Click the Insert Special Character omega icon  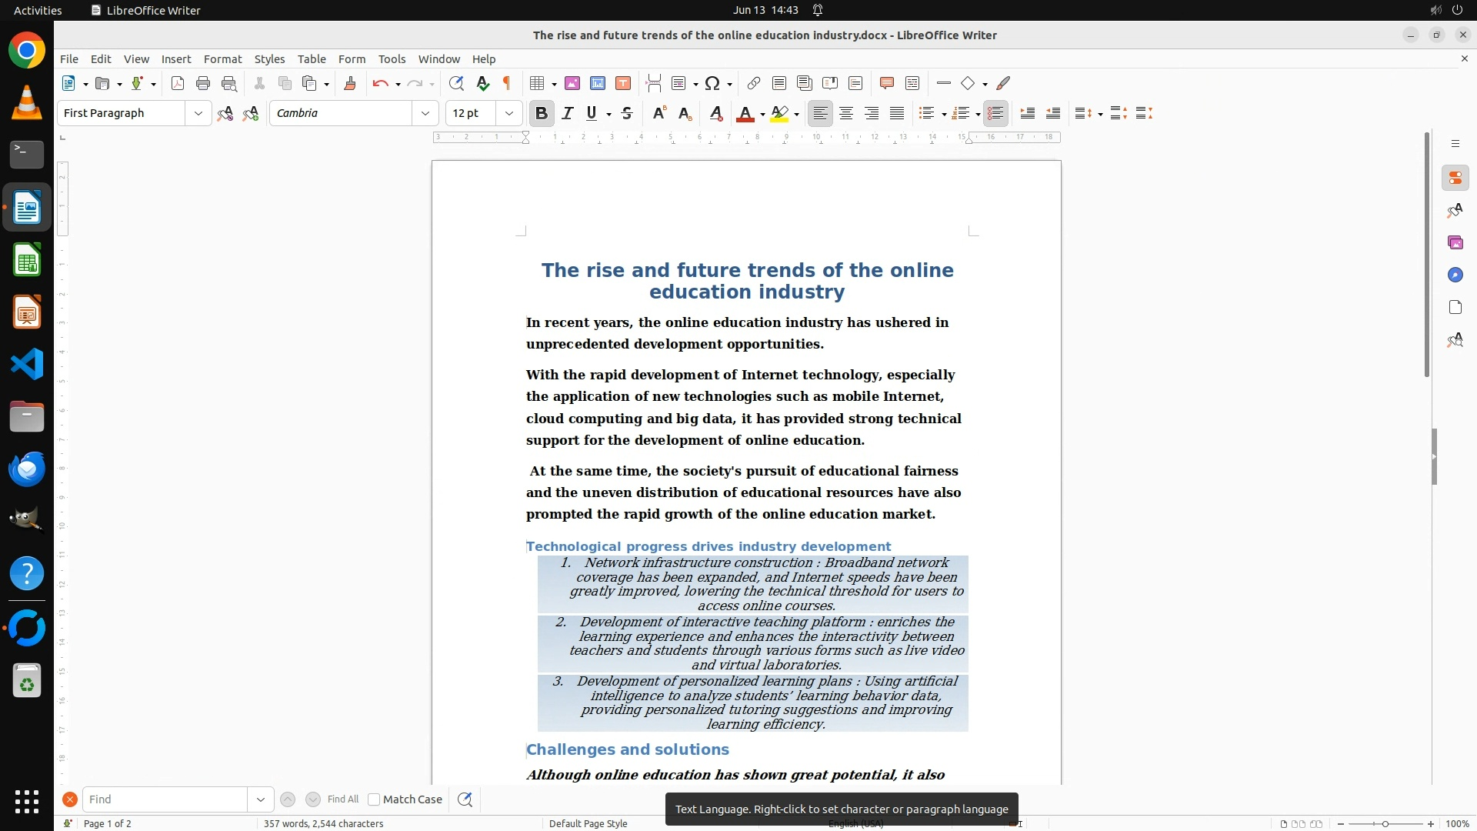click(712, 84)
